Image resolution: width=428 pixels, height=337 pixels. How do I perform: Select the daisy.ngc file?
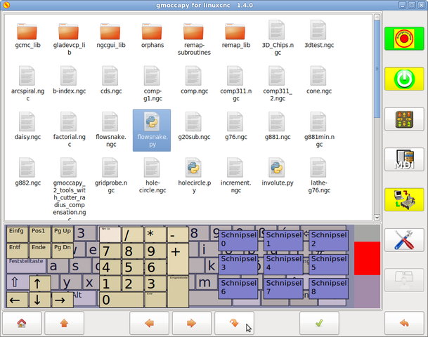(27, 126)
